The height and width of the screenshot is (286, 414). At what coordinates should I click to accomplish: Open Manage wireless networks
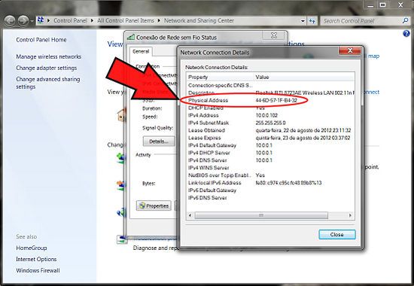click(49, 56)
